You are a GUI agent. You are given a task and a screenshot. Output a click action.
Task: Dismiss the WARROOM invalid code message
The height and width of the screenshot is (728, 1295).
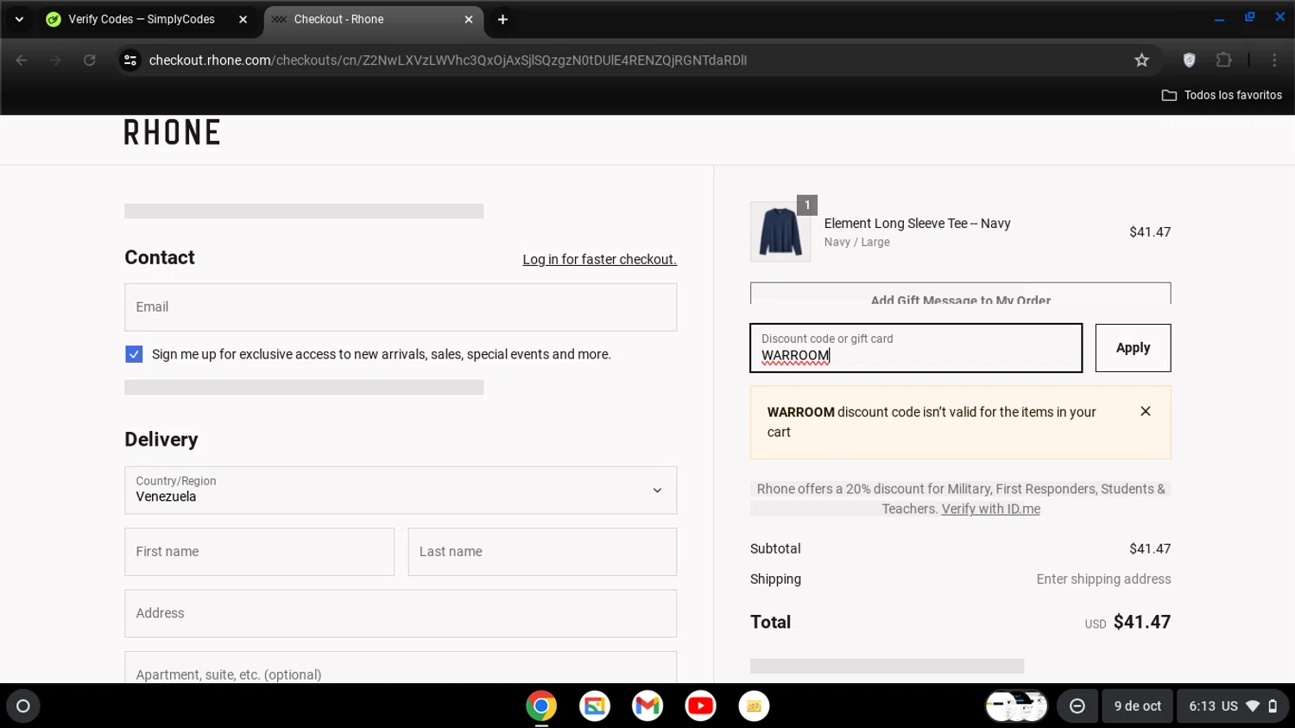pyautogui.click(x=1146, y=411)
